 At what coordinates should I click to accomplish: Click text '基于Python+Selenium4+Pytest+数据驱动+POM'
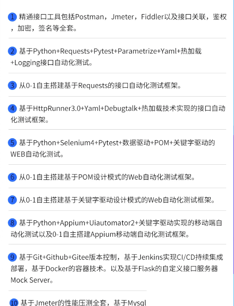tap(94, 143)
